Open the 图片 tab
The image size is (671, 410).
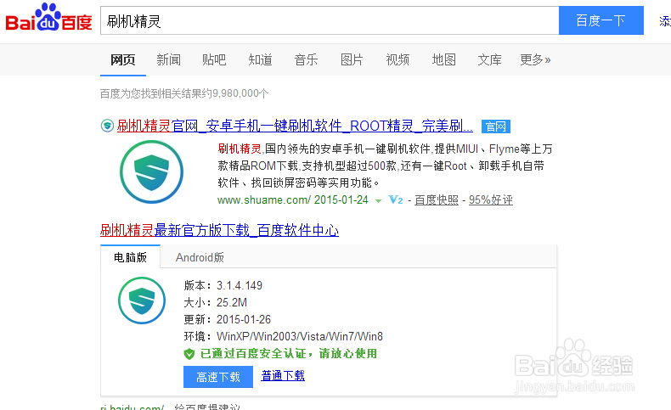(x=352, y=60)
